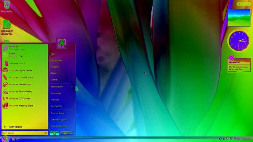The image size is (253, 142).
Task: Click the feed headlines gadget text
Action: [238, 68]
